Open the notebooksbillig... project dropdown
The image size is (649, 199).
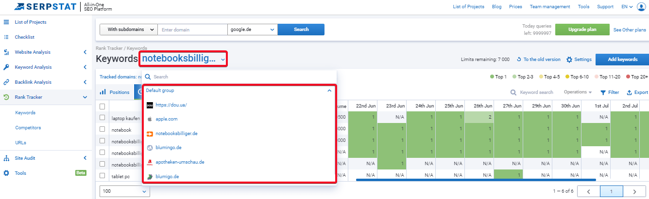[184, 59]
